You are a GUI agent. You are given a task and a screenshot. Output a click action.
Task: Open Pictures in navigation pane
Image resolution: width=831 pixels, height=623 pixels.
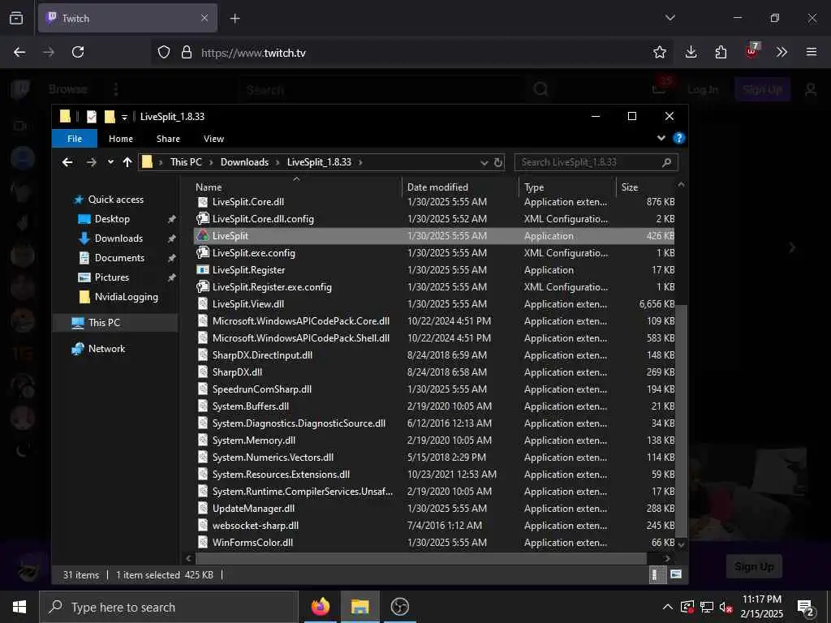point(112,277)
